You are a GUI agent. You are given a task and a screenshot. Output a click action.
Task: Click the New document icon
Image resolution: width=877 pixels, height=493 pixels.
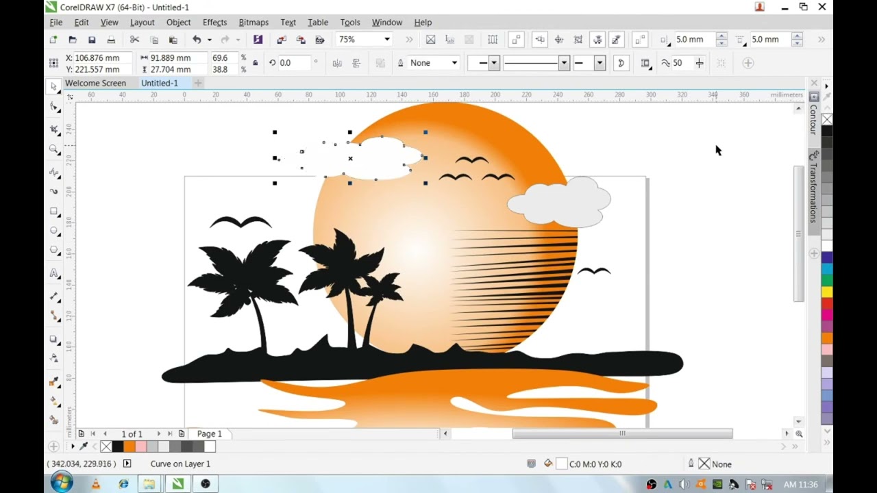click(53, 40)
